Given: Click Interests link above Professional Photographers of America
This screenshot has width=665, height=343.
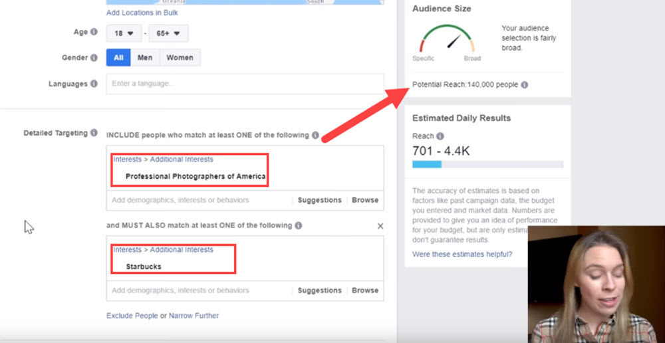Looking at the screenshot, I should (x=127, y=160).
